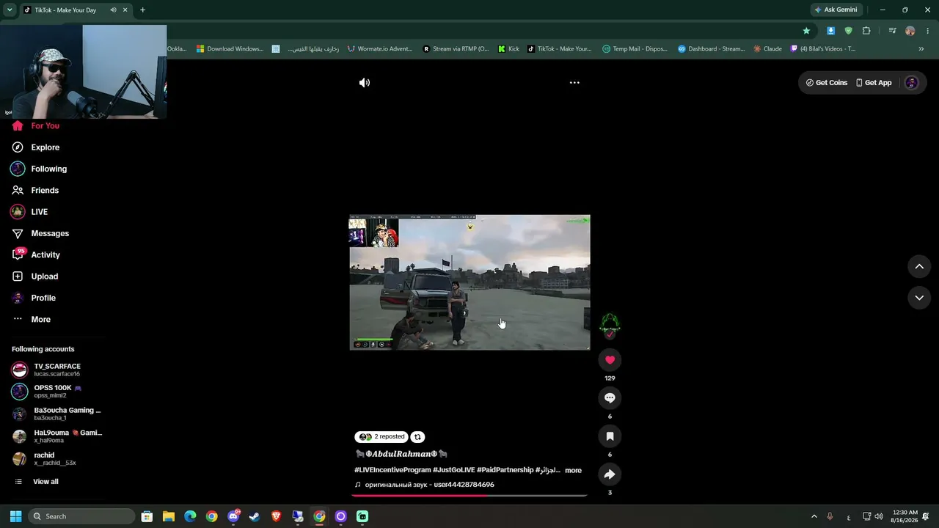View the 2 reposted users

click(381, 437)
